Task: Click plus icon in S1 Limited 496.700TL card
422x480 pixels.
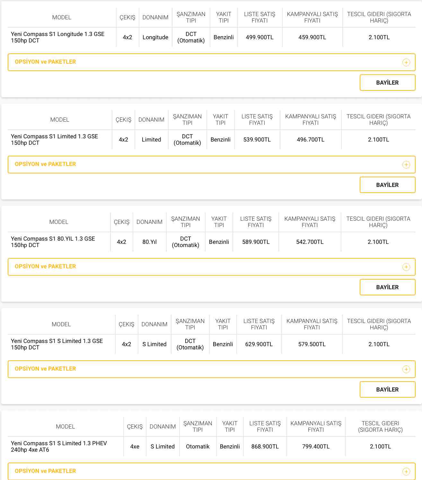Action: click(x=406, y=165)
